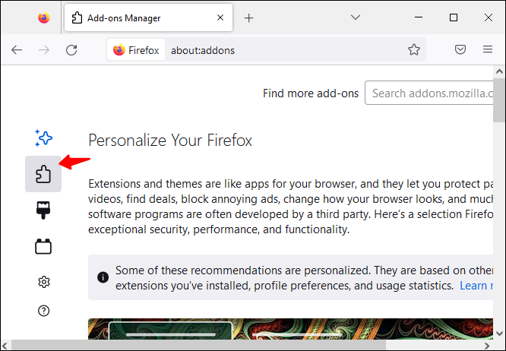Expand the list all tabs chevron
Image resolution: width=506 pixels, height=351 pixels.
click(356, 17)
